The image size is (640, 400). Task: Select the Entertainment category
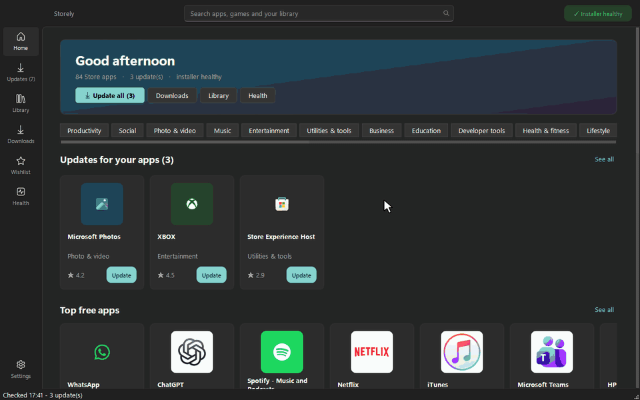pyautogui.click(x=269, y=131)
